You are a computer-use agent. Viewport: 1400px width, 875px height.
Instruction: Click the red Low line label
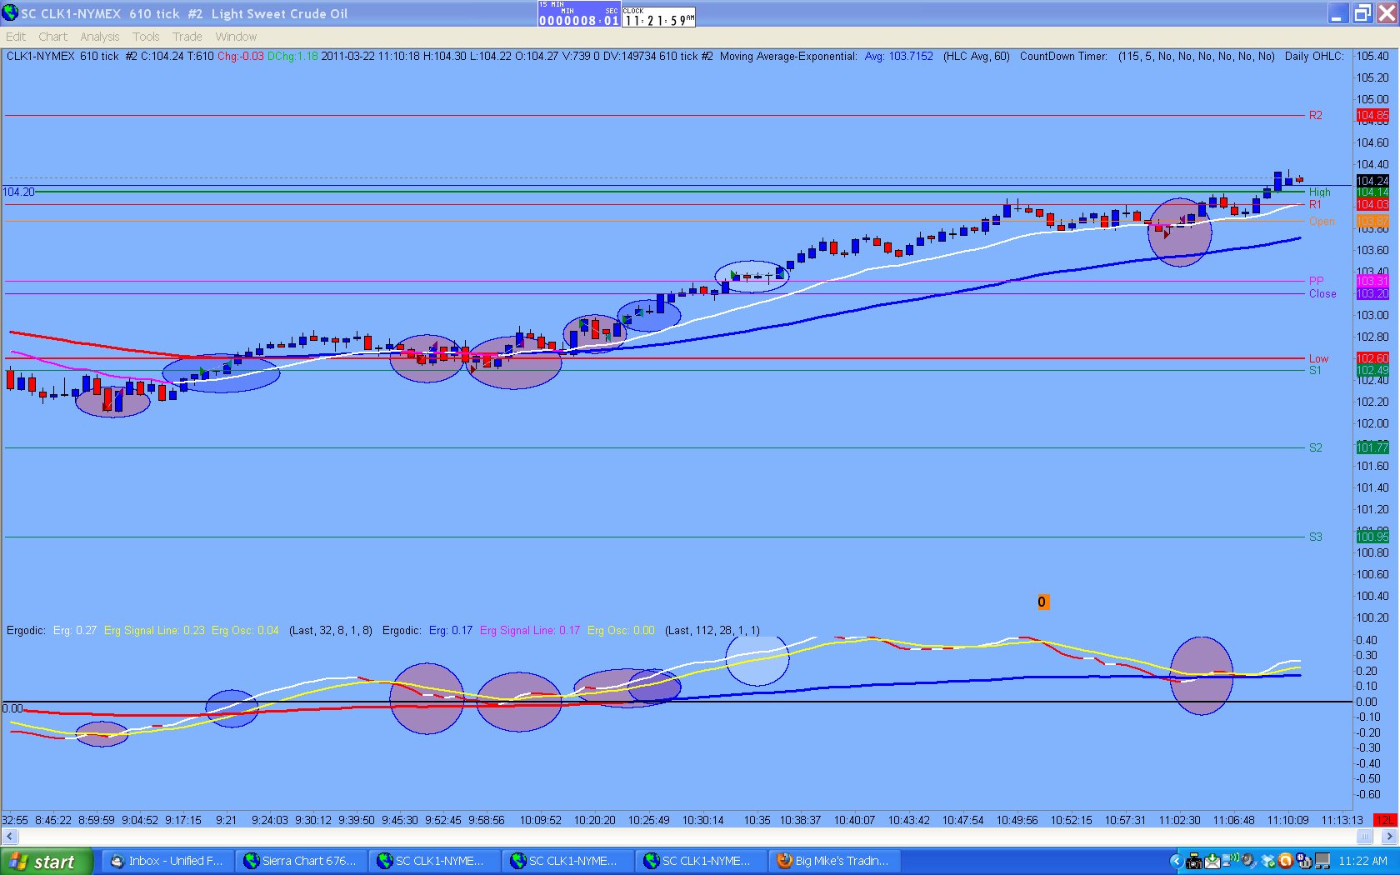[x=1318, y=359]
